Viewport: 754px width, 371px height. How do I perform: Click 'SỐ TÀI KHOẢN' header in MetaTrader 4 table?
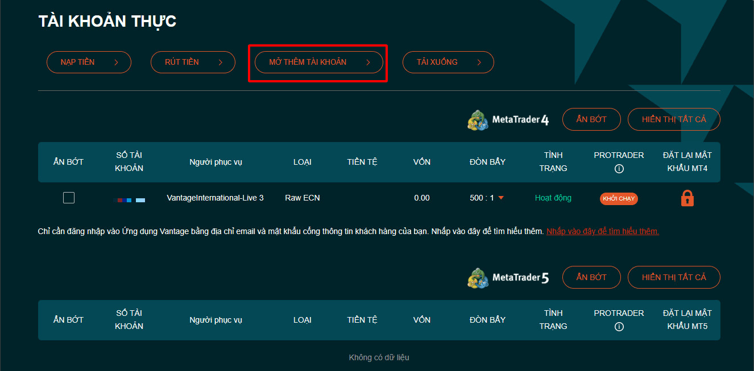(x=129, y=162)
